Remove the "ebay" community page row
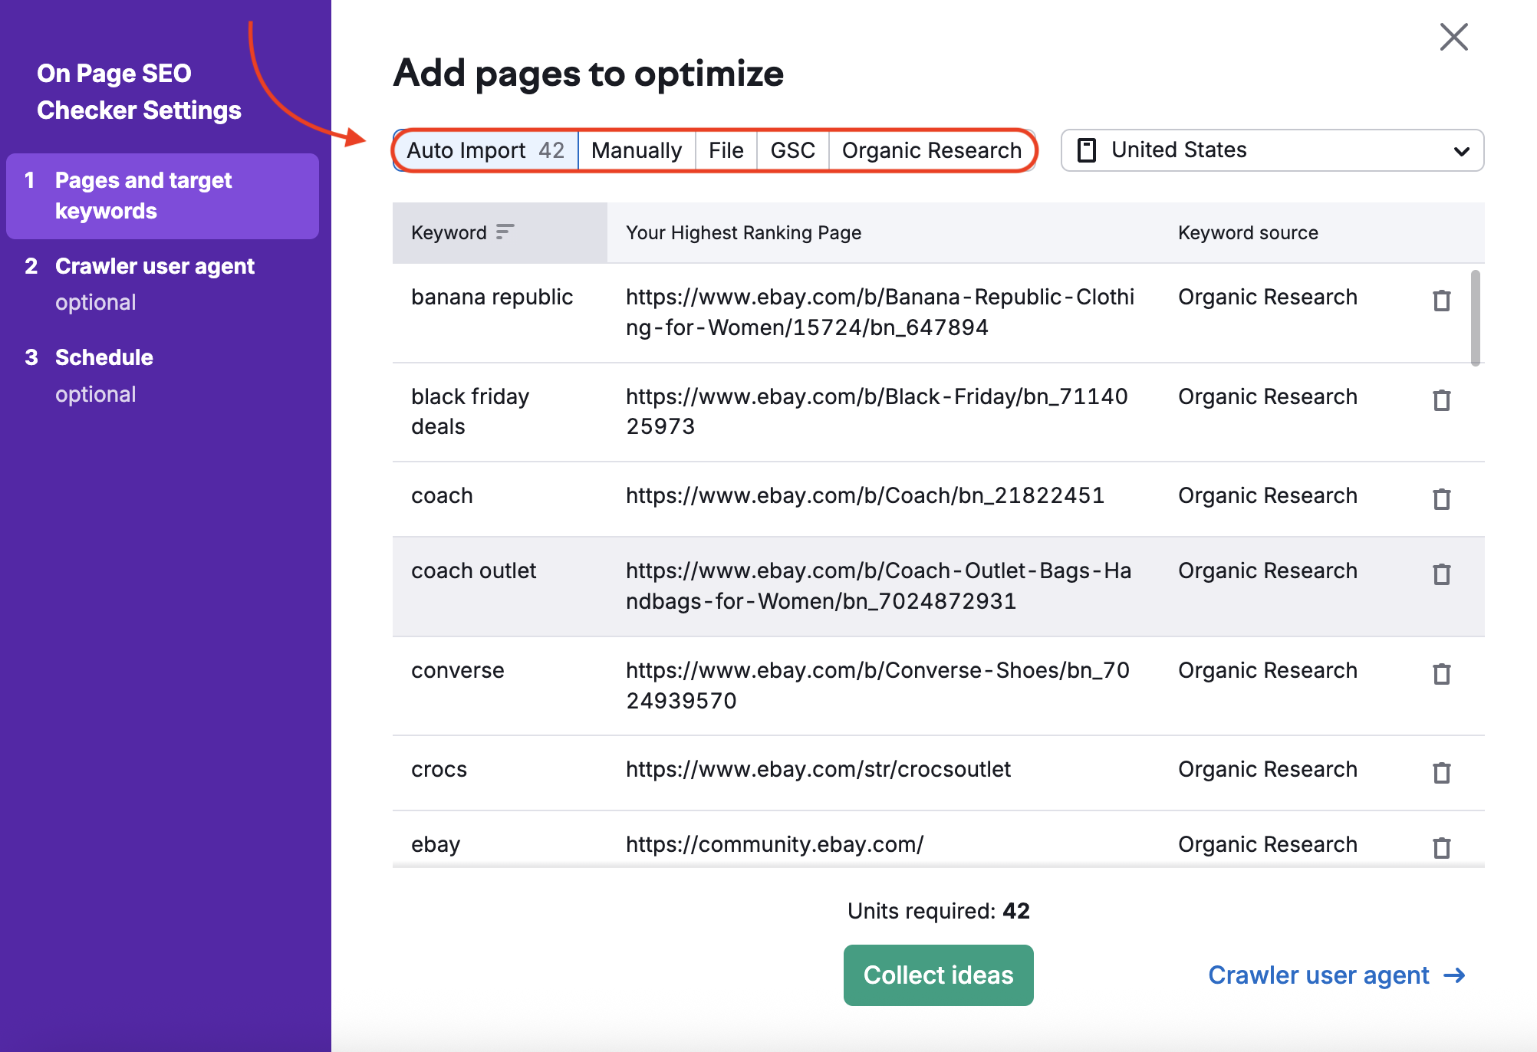This screenshot has width=1537, height=1052. point(1443,847)
